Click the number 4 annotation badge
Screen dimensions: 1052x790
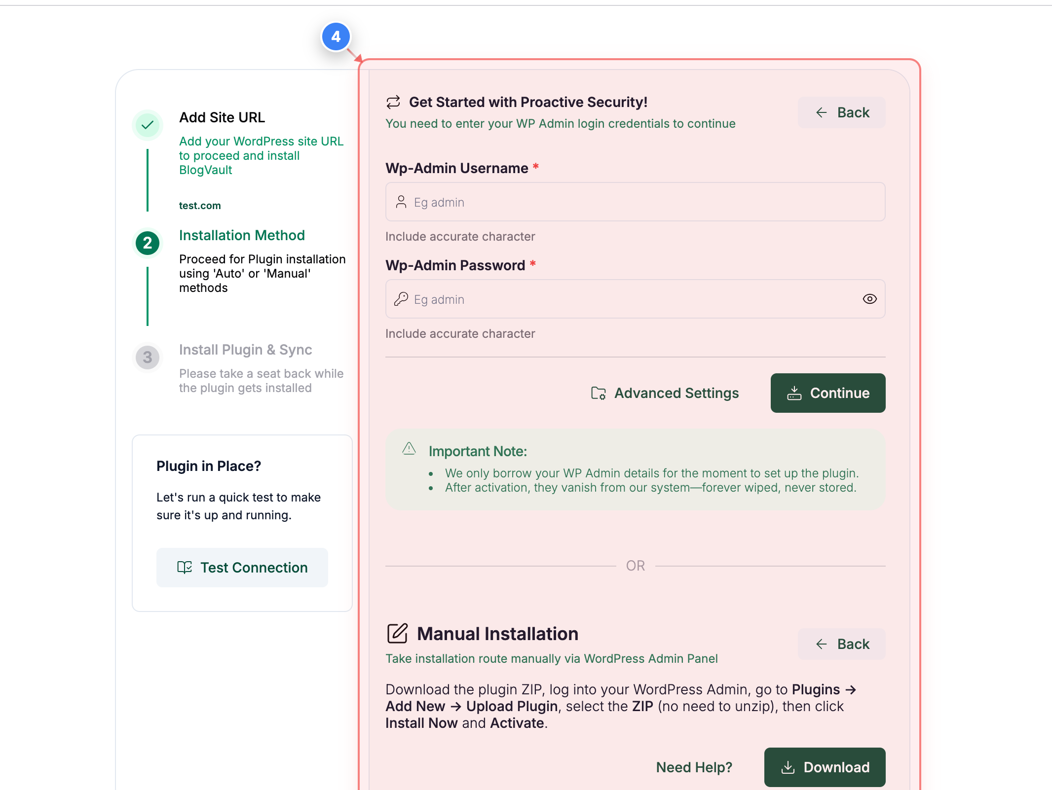pyautogui.click(x=336, y=36)
